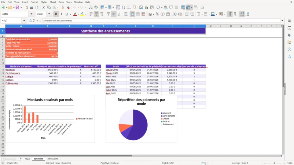
Task: Open the Freeze Rows and Columns dropdown arrow
Action: [192, 8]
